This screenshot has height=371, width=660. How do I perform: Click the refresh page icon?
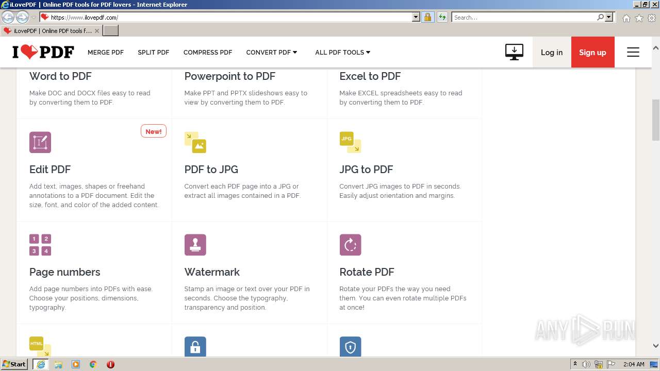(442, 17)
